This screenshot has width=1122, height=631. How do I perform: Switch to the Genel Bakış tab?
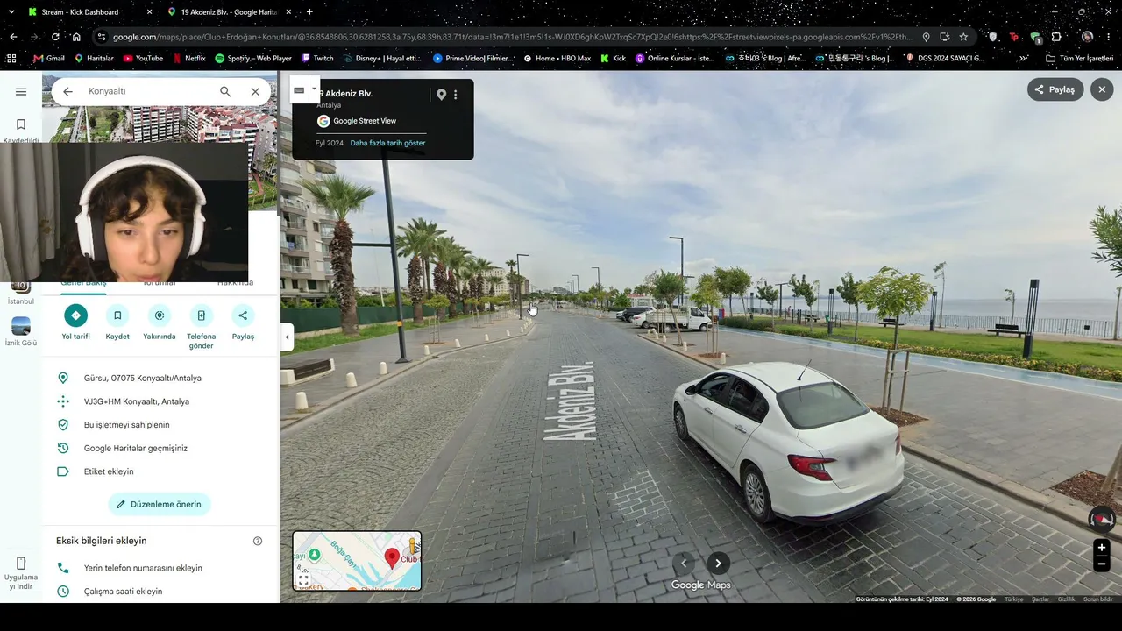pyautogui.click(x=83, y=283)
